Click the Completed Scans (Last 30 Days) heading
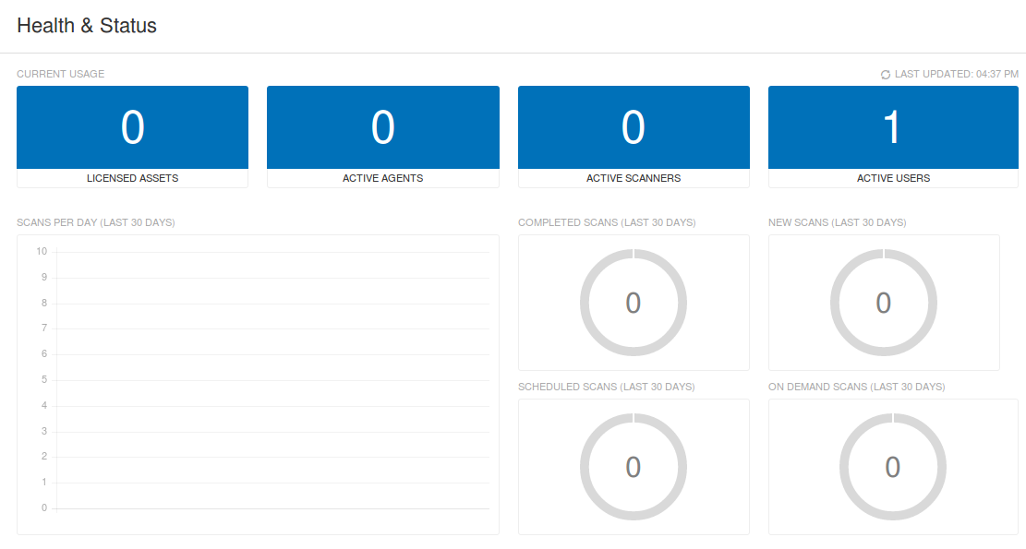This screenshot has height=549, width=1026. coord(607,222)
